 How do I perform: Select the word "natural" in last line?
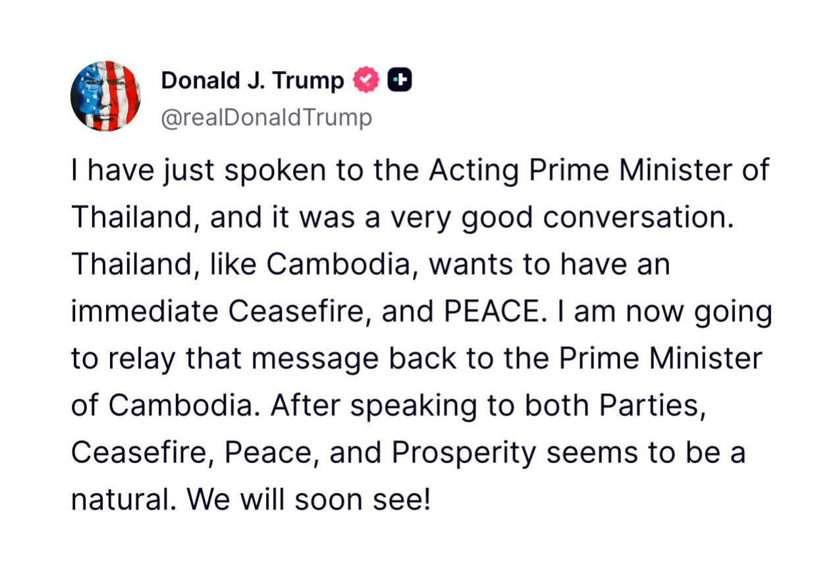pos(122,500)
